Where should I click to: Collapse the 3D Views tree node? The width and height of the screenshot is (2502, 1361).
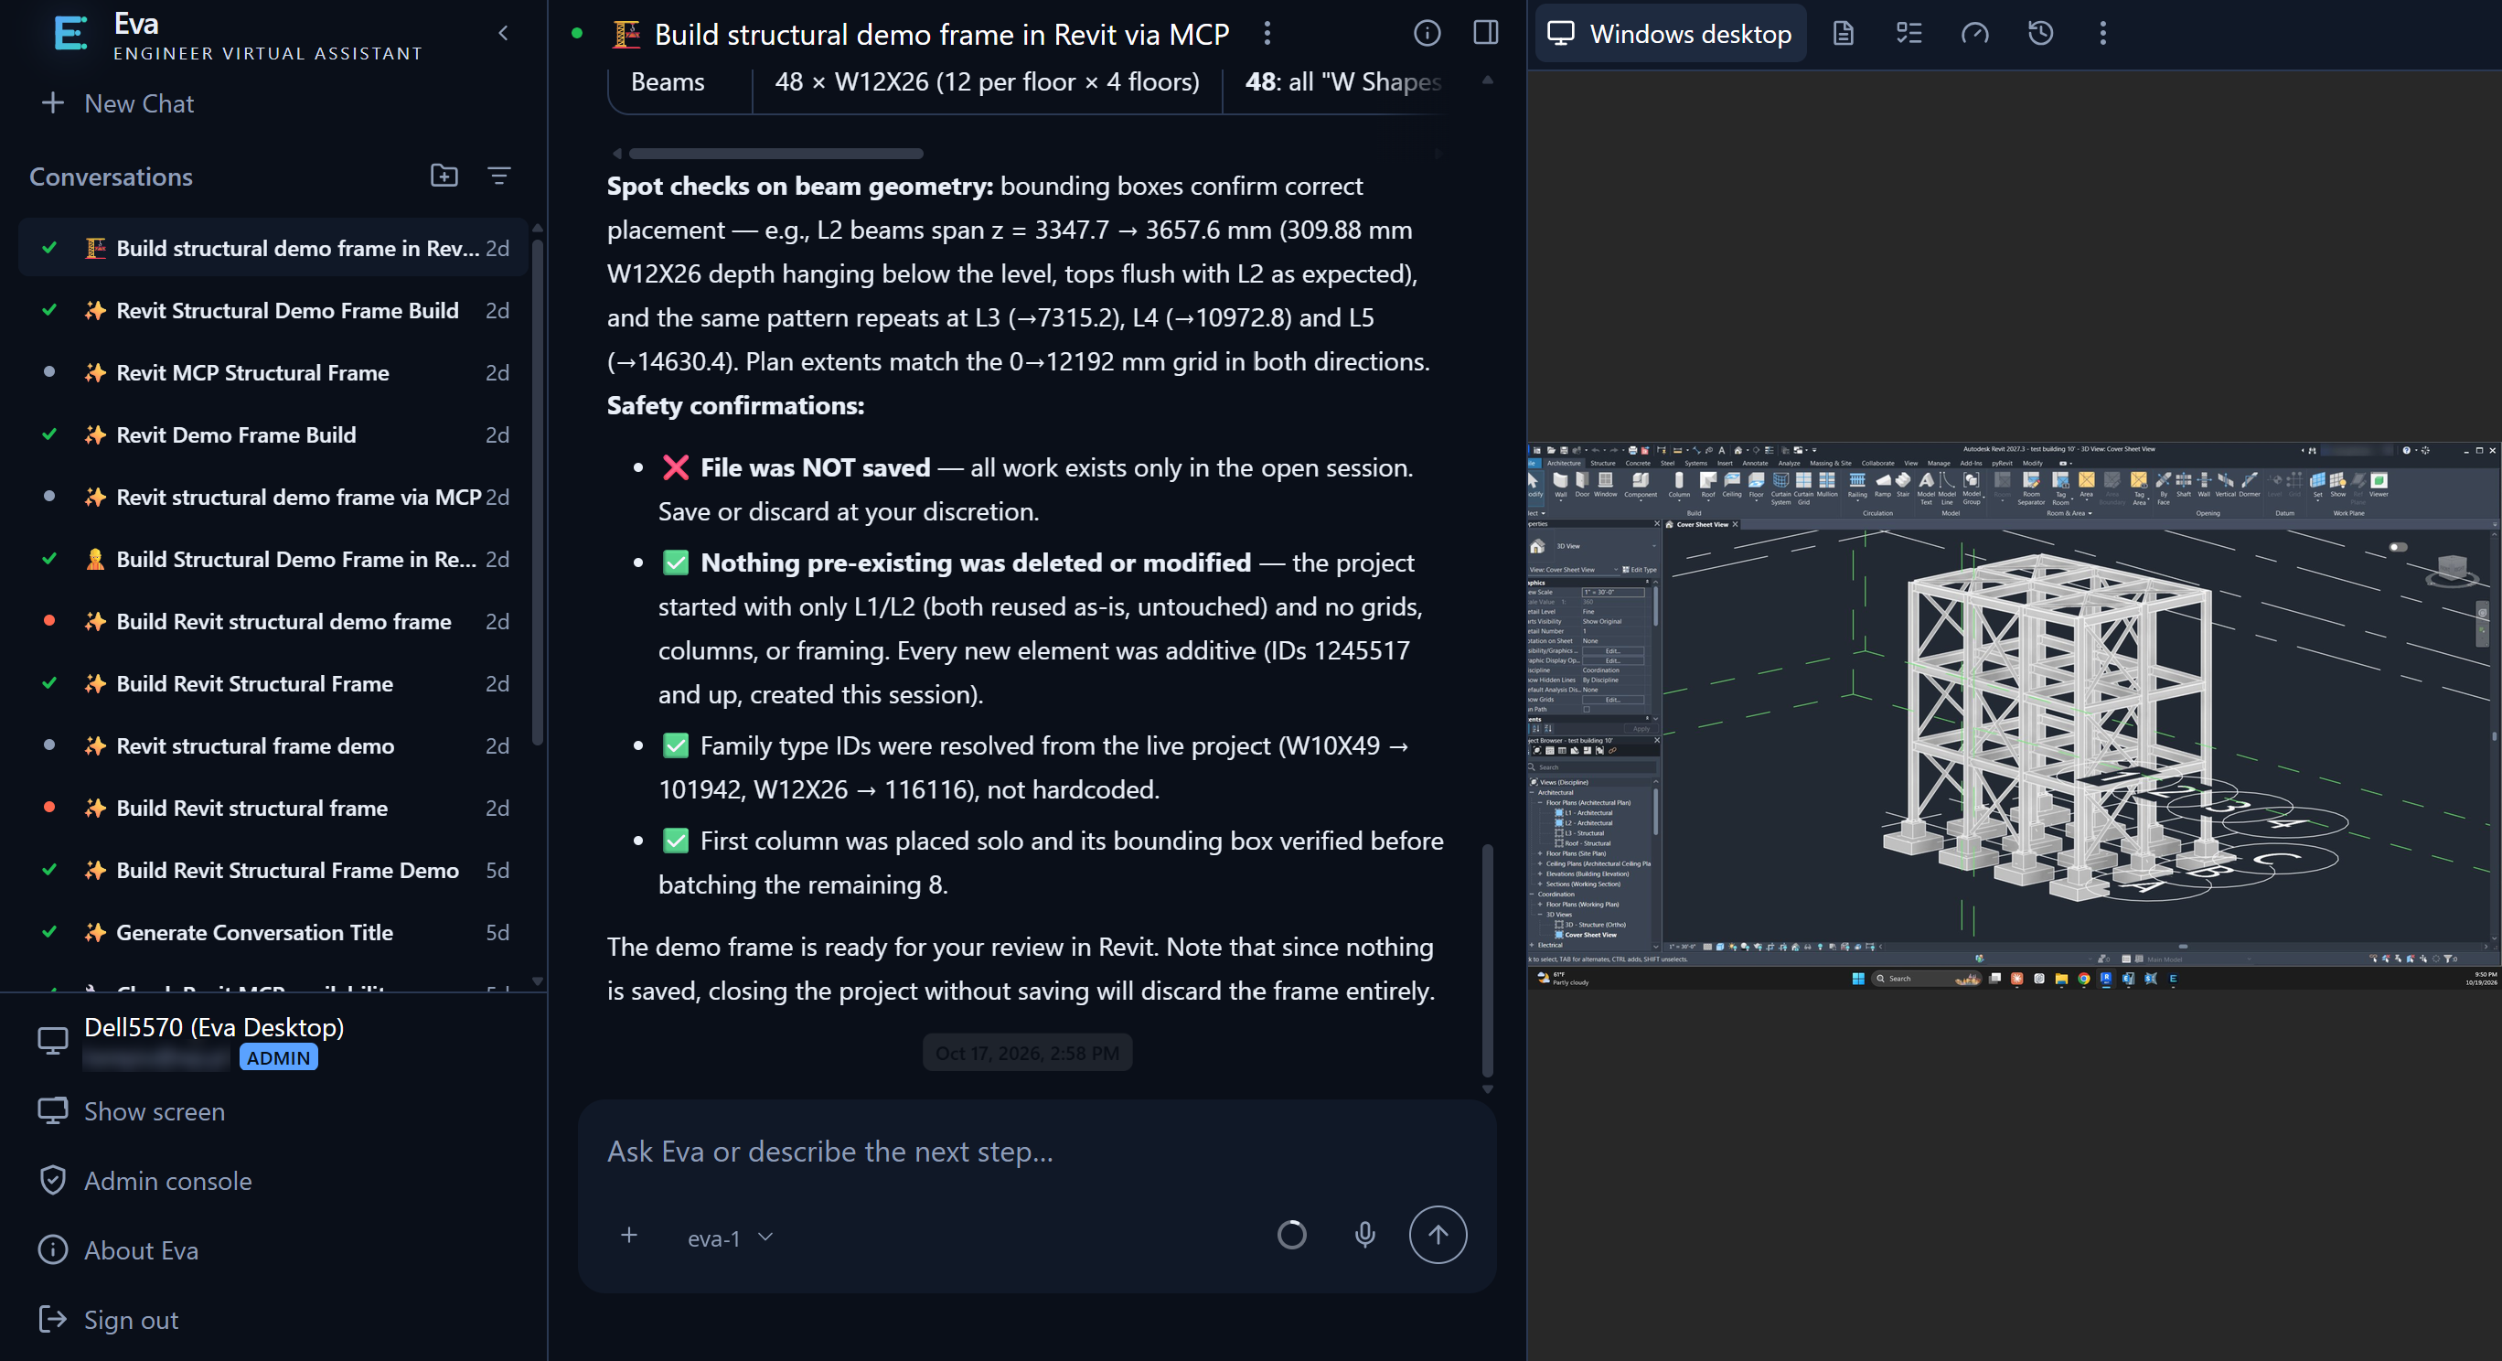pyautogui.click(x=1541, y=914)
